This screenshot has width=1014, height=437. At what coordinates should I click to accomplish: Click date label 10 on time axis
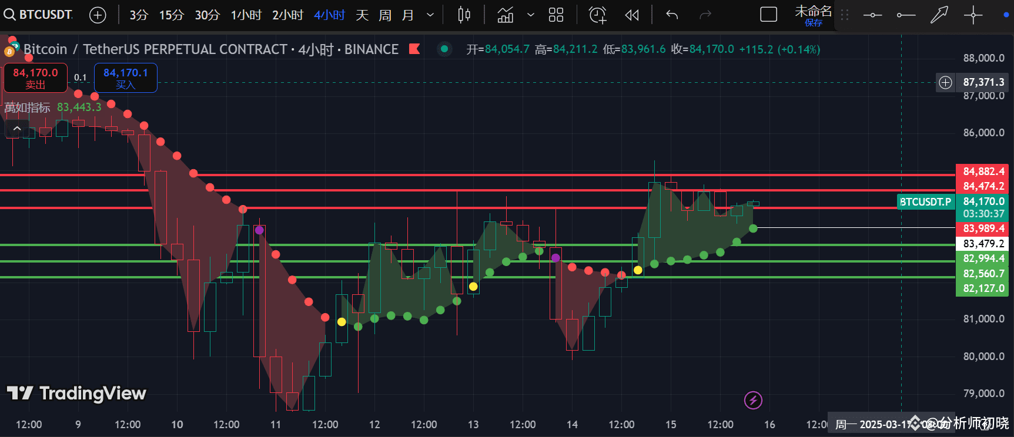pyautogui.click(x=177, y=425)
